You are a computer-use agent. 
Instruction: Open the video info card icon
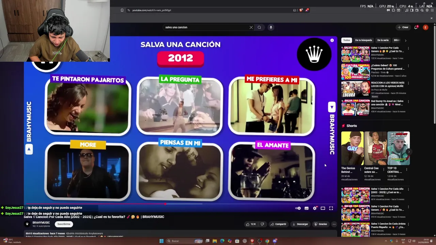pyautogui.click(x=332, y=40)
